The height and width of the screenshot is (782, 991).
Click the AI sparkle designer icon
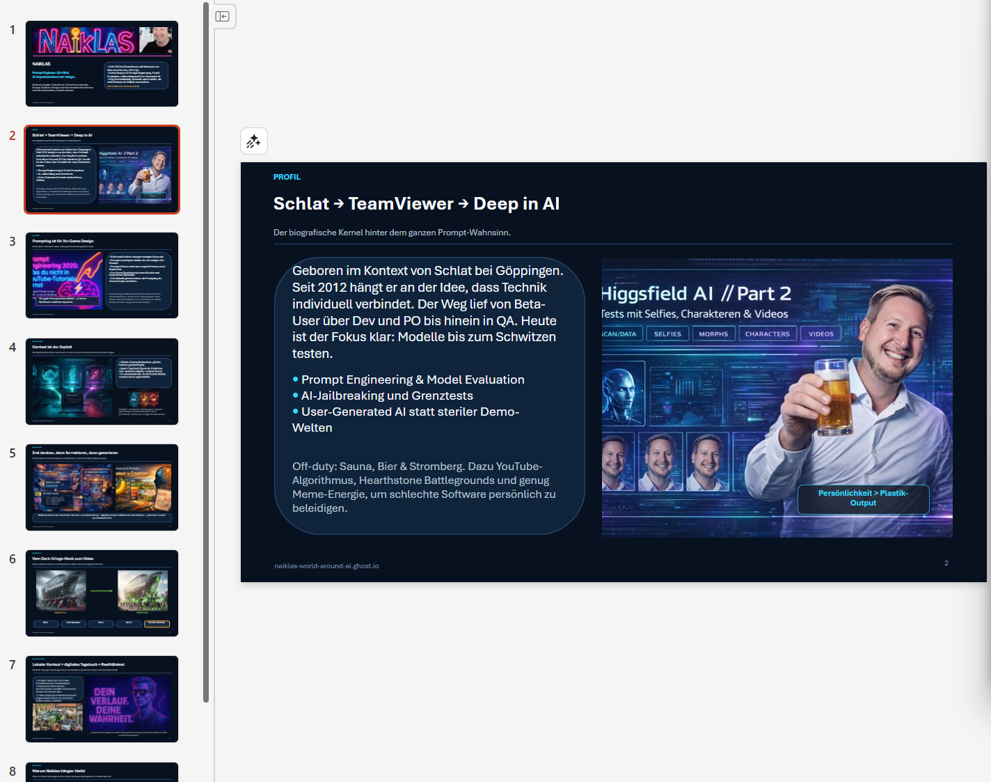pos(253,141)
